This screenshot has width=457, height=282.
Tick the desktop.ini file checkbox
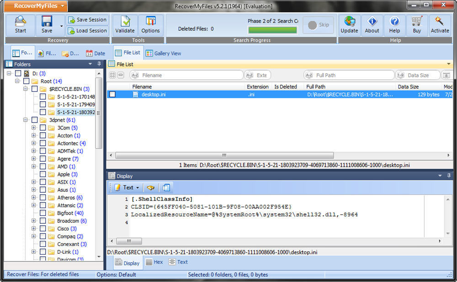[112, 94]
